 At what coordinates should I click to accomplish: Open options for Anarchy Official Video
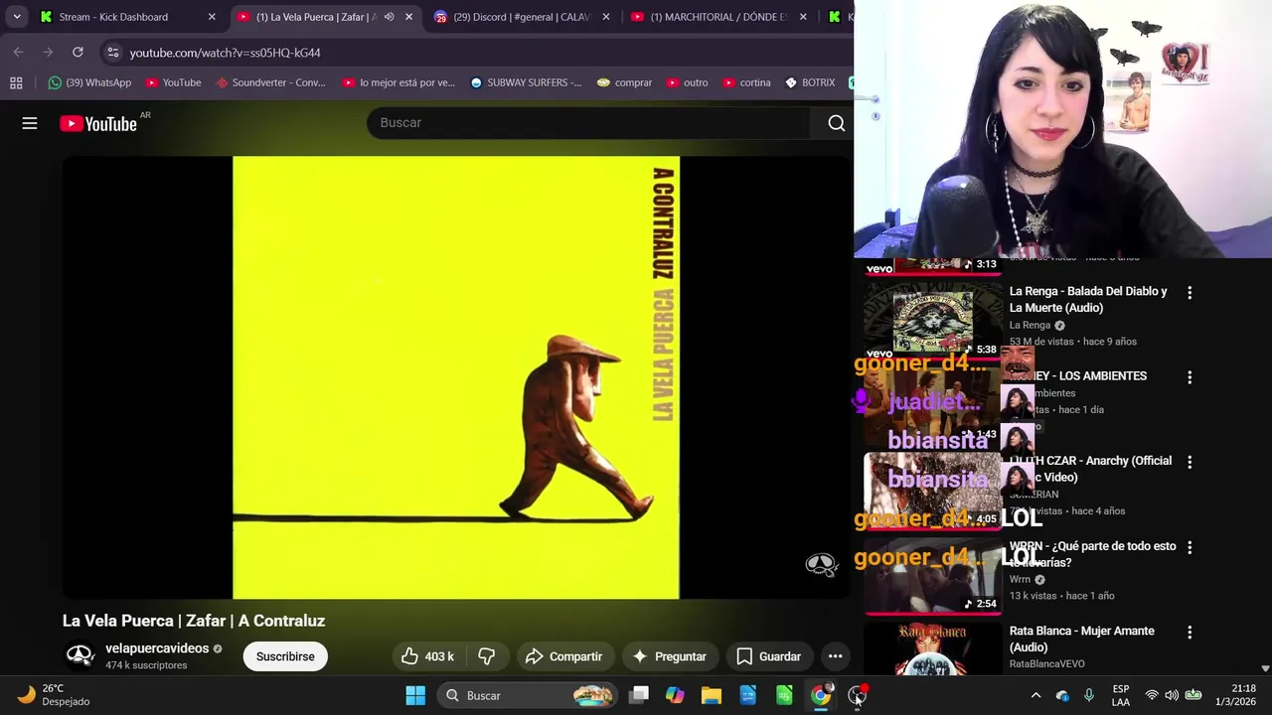point(1190,462)
